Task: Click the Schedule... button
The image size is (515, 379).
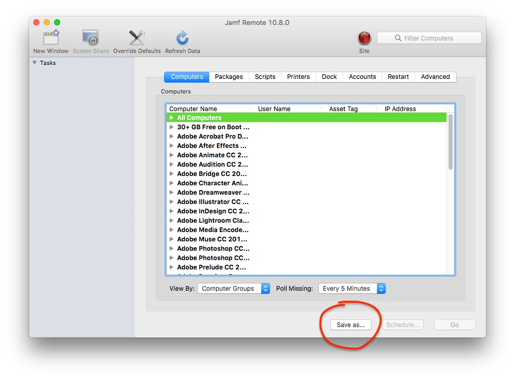Action: pos(402,325)
